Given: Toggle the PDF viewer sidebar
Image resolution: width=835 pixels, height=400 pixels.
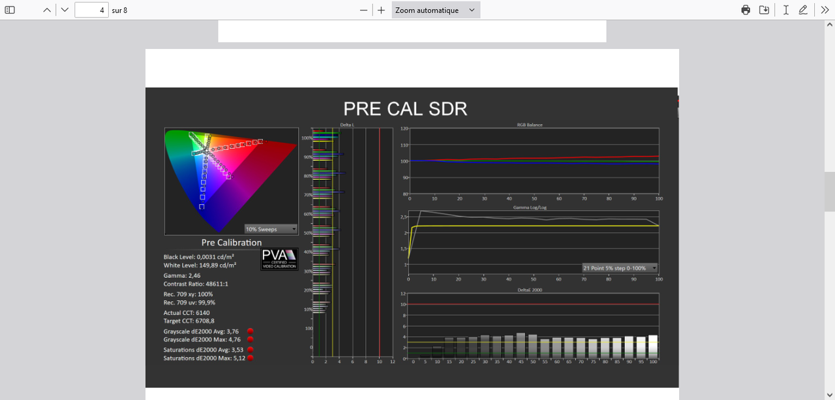Looking at the screenshot, I should coord(10,10).
